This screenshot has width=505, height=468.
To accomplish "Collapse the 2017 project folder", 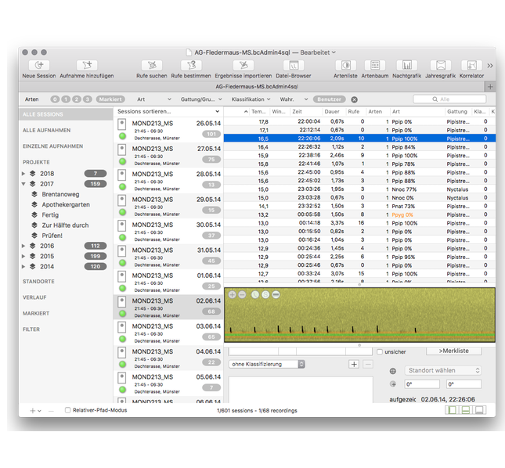I will tap(23, 184).
